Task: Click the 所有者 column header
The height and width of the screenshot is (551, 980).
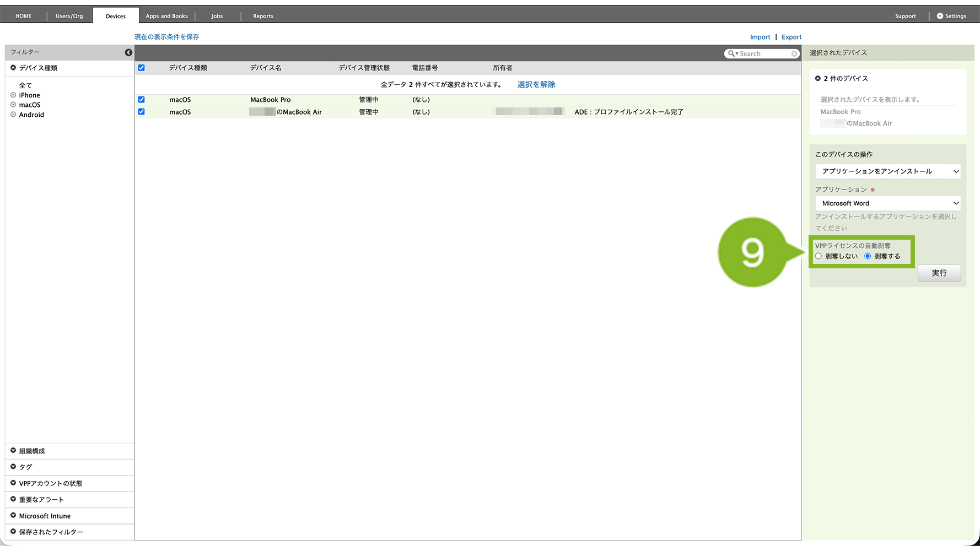Action: pyautogui.click(x=503, y=68)
